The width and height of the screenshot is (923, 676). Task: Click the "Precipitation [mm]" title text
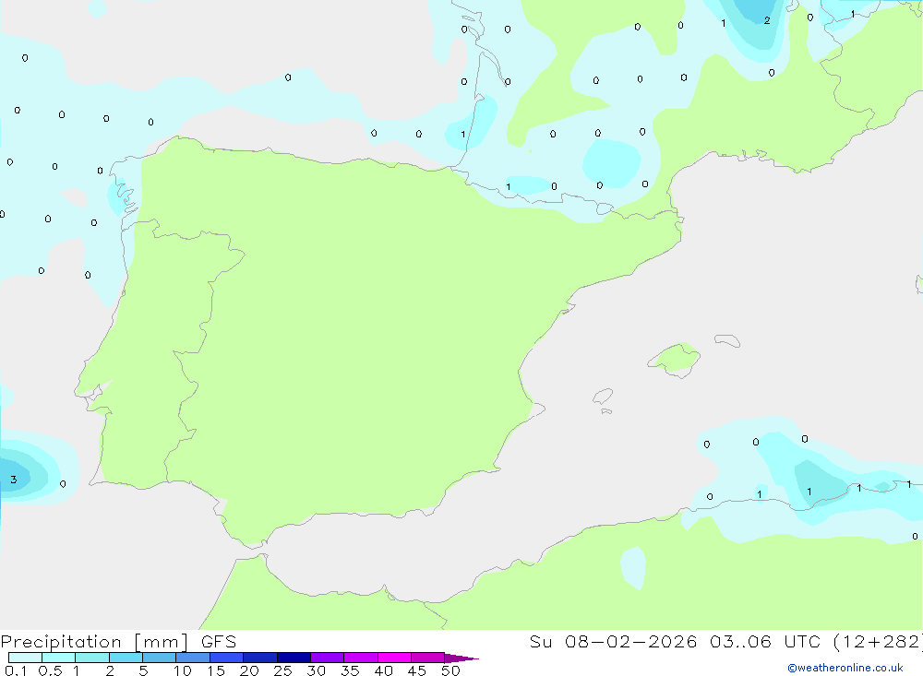tap(95, 642)
